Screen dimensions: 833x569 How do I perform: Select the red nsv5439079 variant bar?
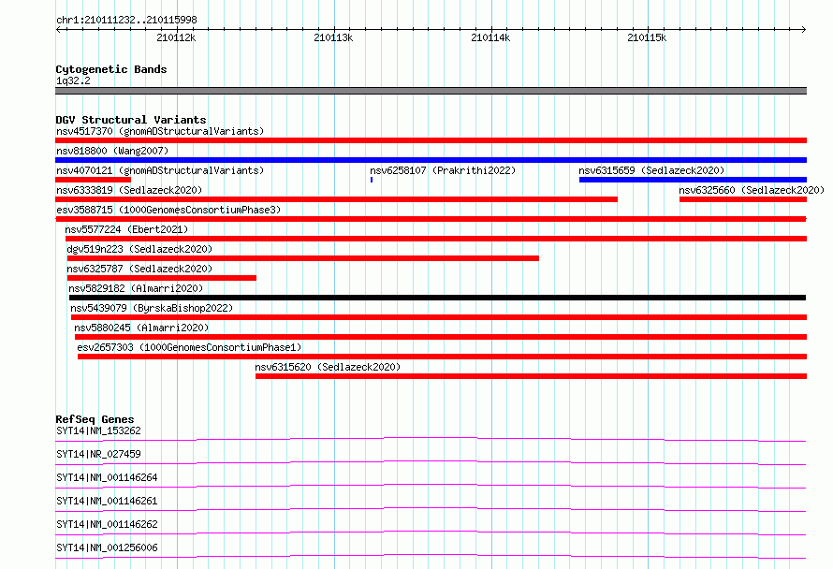439,317
